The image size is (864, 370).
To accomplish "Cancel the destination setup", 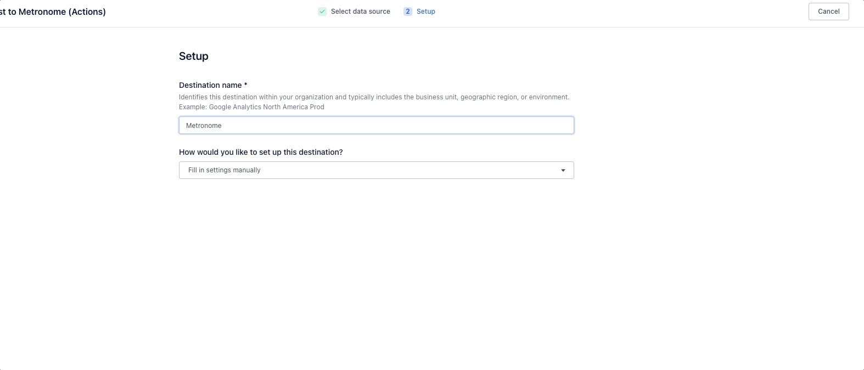I will coord(828,12).
